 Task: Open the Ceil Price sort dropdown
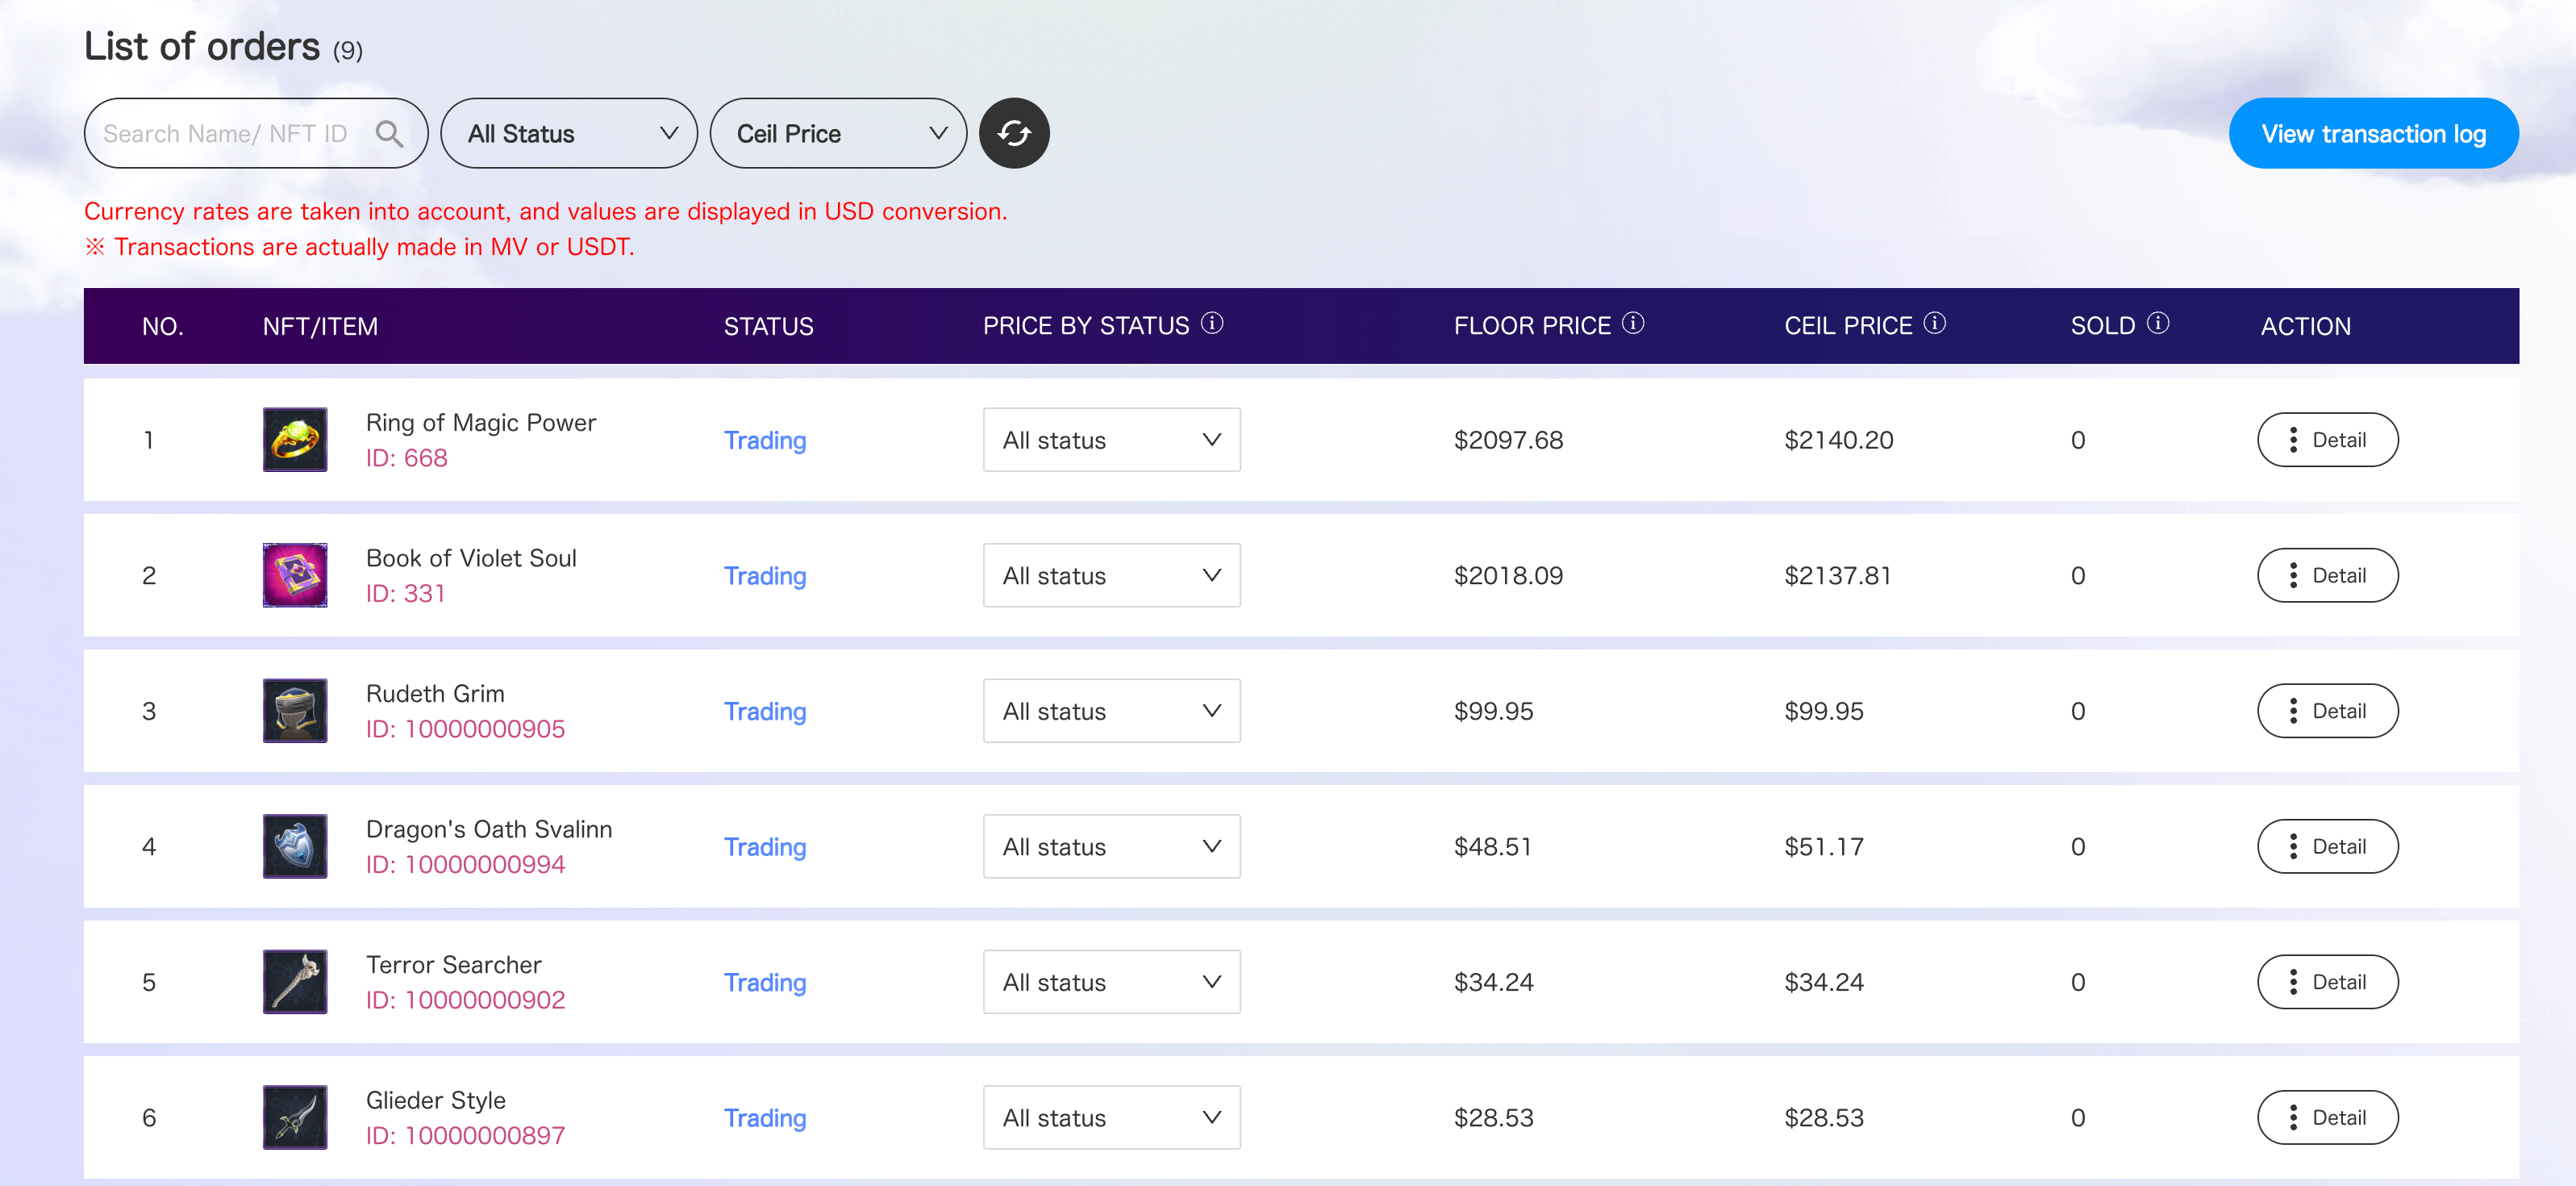tap(838, 133)
